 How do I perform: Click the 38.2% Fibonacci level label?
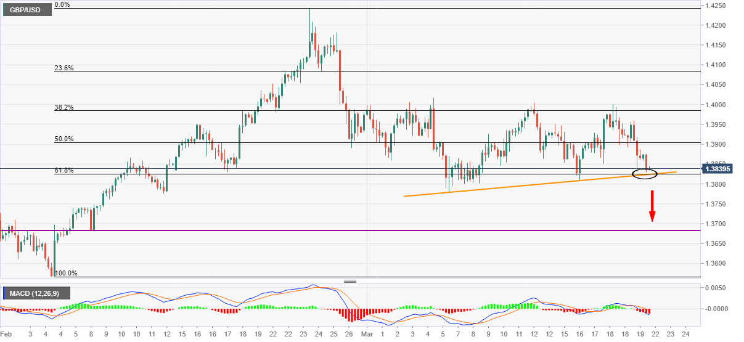(x=64, y=107)
